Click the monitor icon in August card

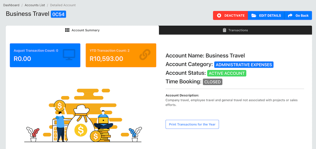pos(69,54)
